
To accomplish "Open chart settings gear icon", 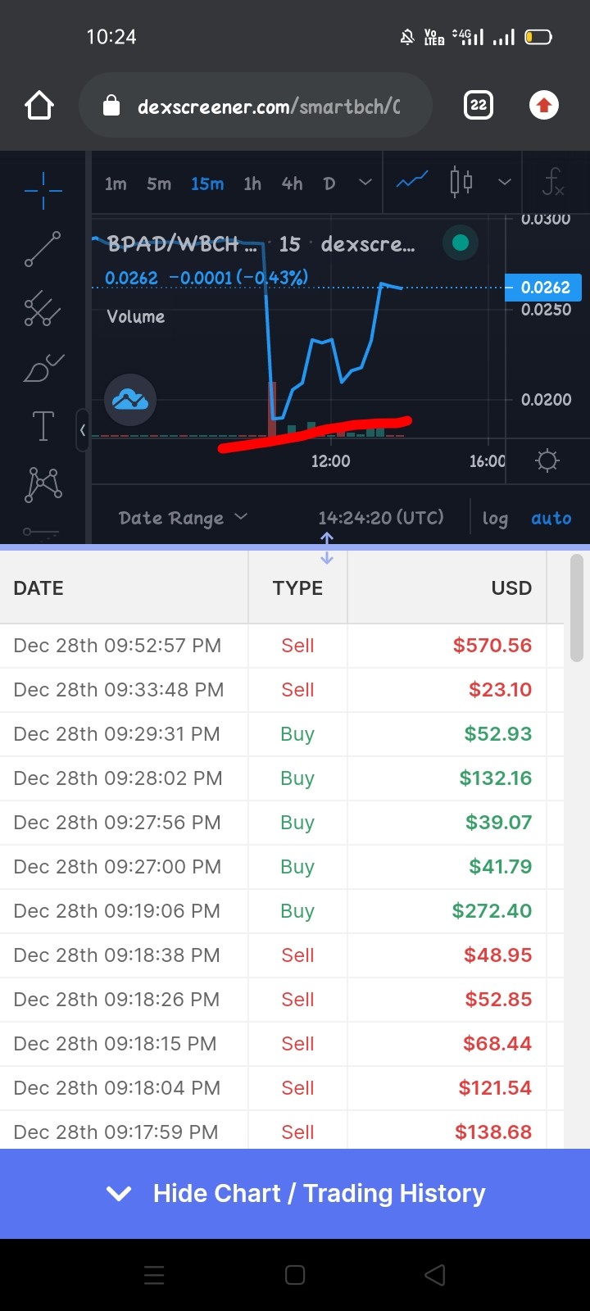I will [547, 460].
